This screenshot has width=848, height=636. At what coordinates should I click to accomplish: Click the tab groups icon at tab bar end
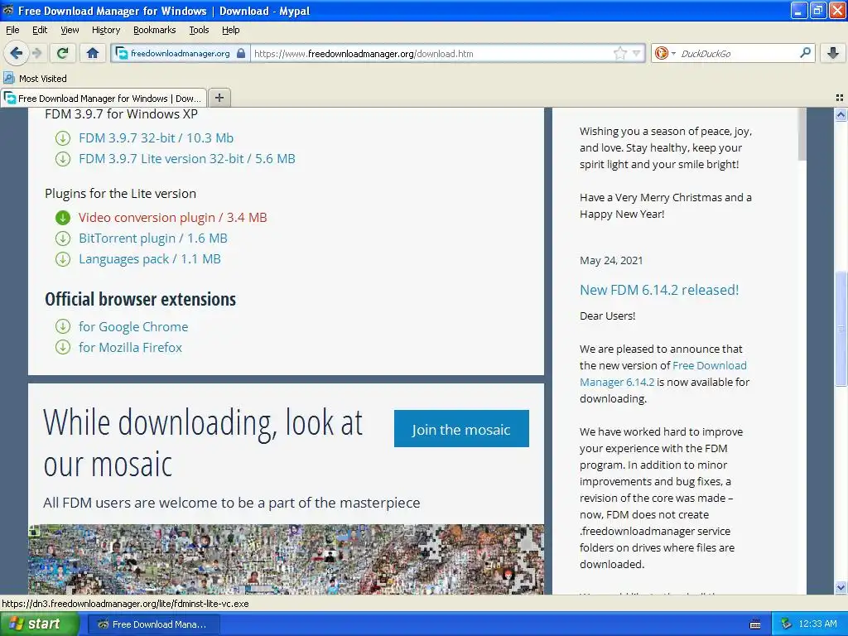coord(840,98)
